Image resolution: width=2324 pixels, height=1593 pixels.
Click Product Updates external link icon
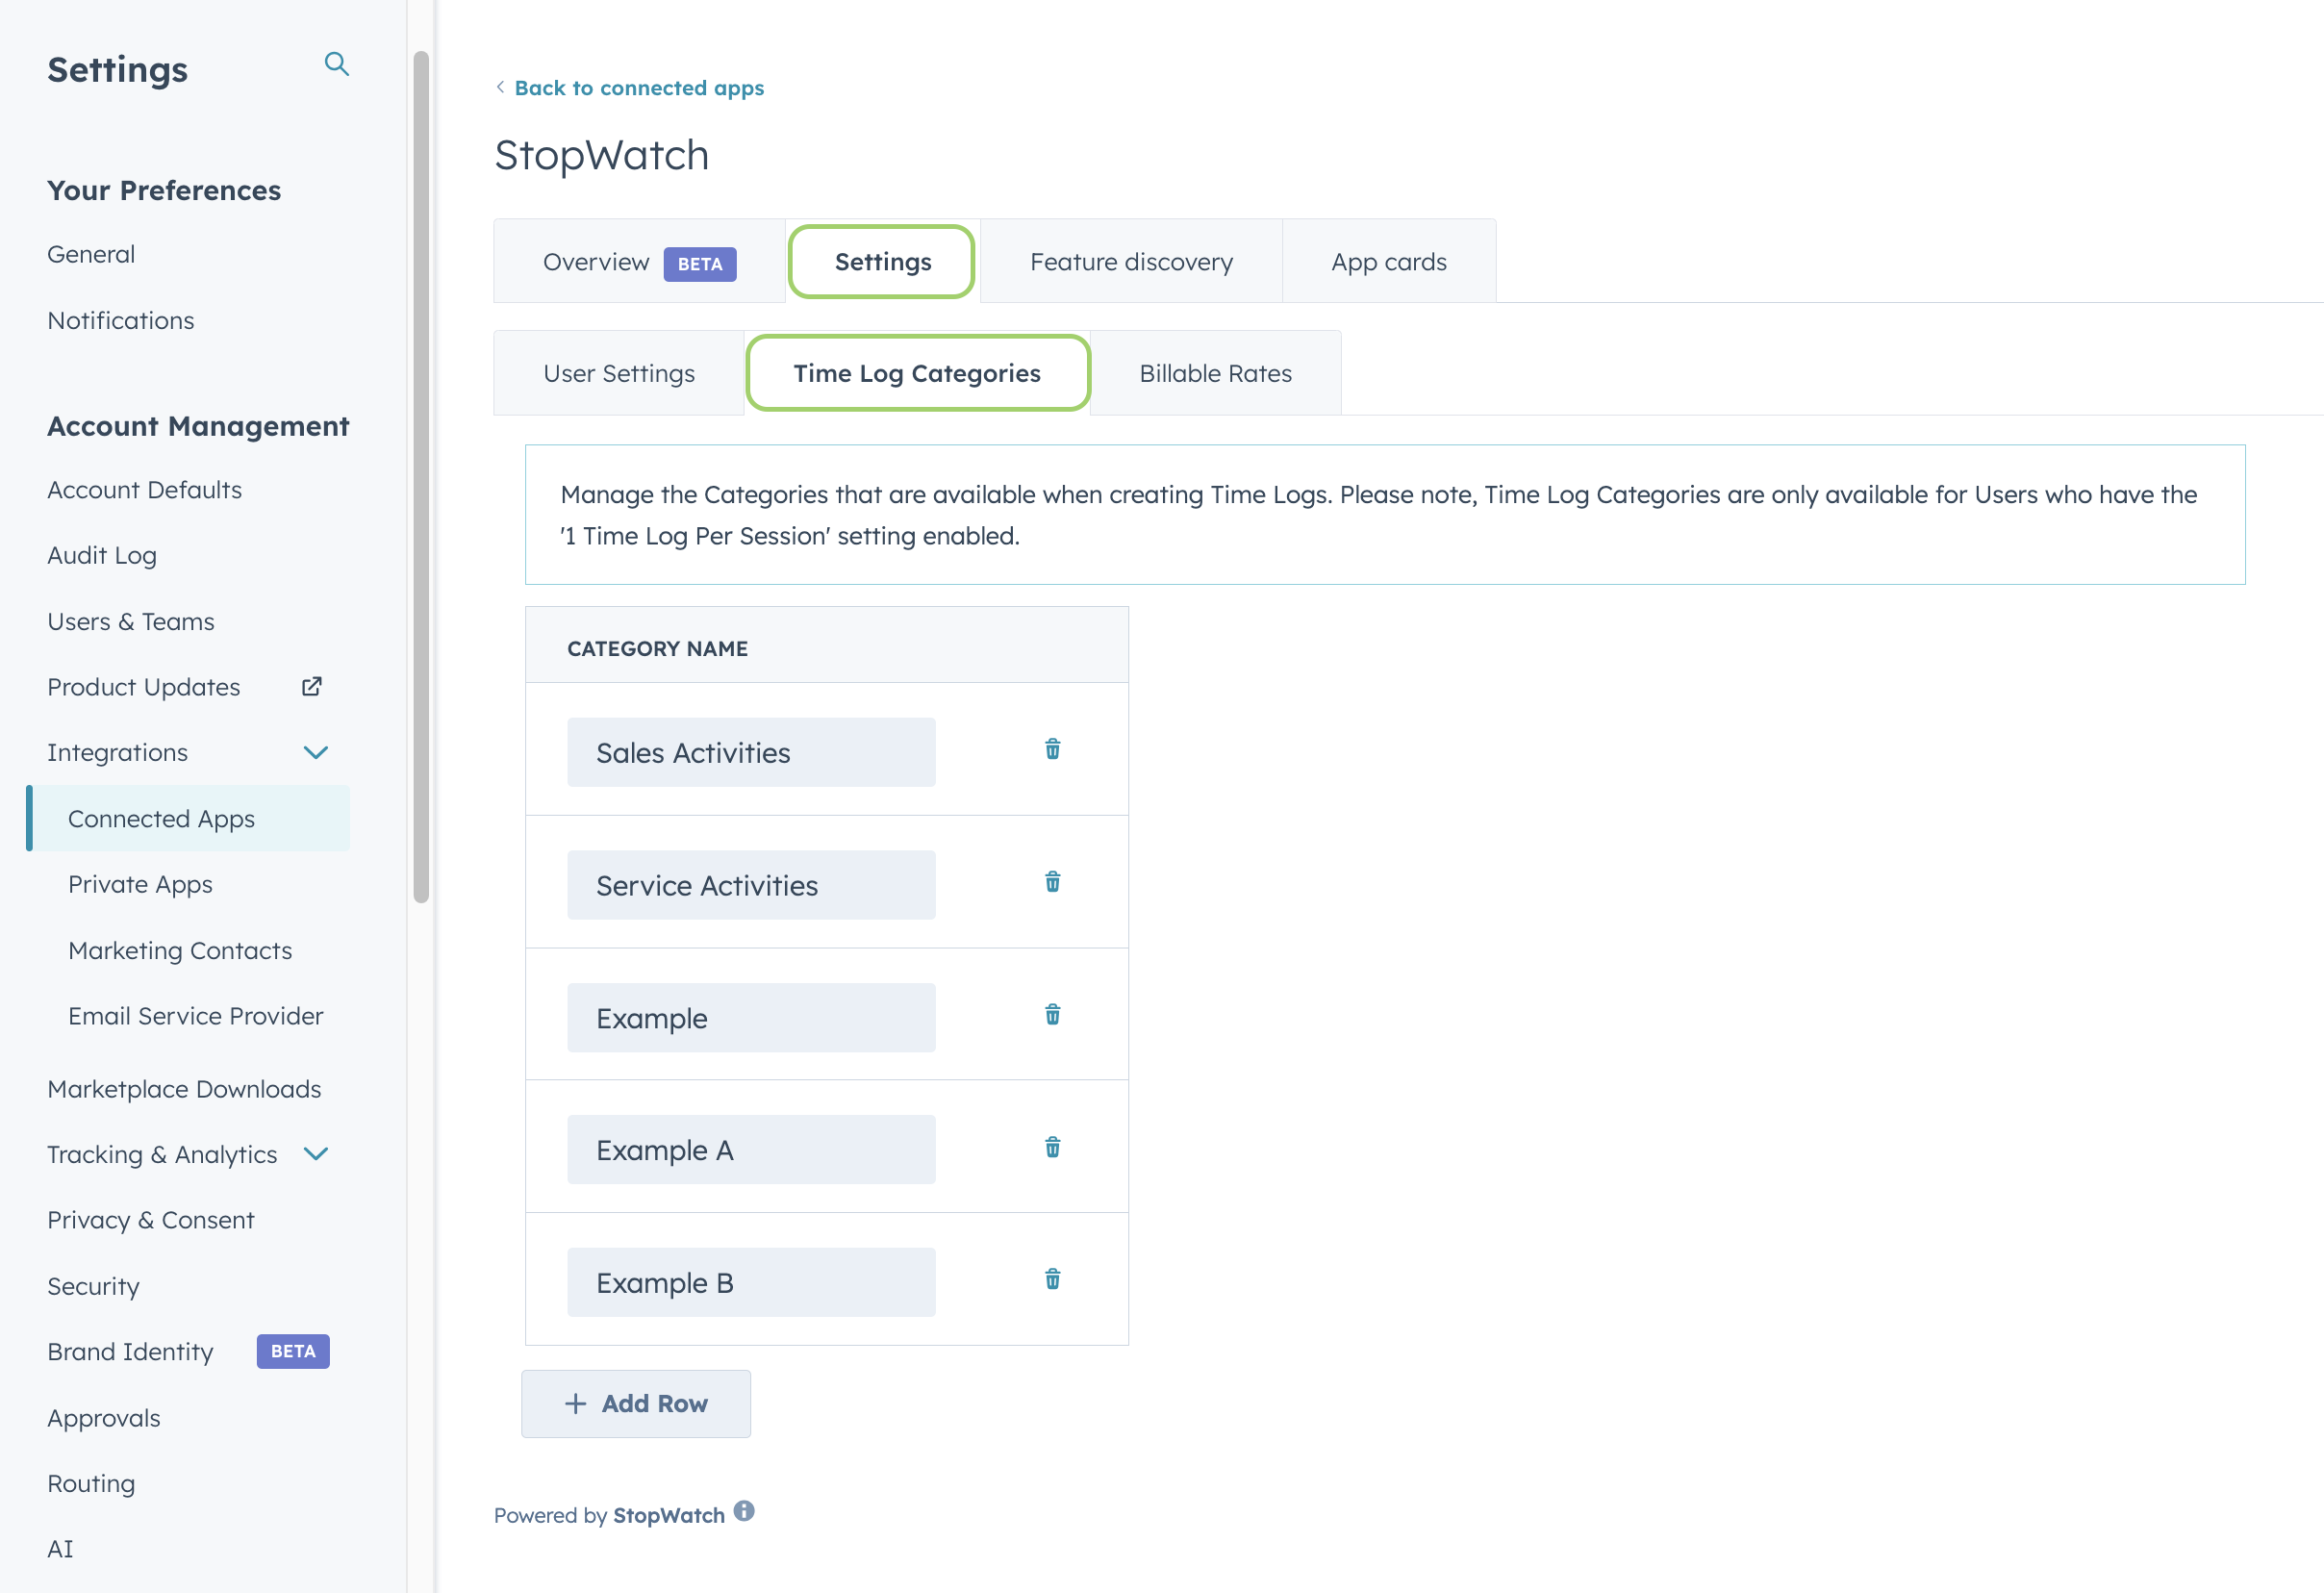tap(312, 687)
